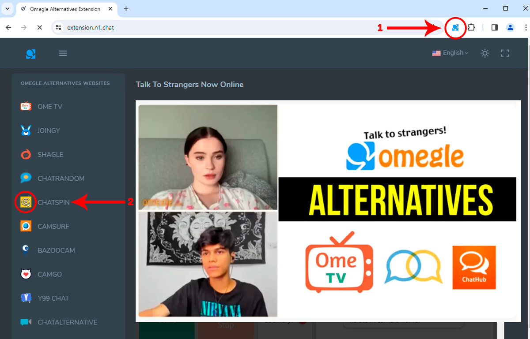Select the Chatrandom chat bubble icon
The height and width of the screenshot is (339, 530).
[x=26, y=178]
